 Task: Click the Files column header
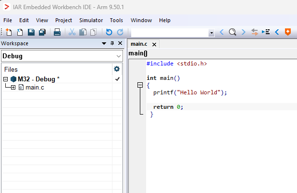click(57, 69)
